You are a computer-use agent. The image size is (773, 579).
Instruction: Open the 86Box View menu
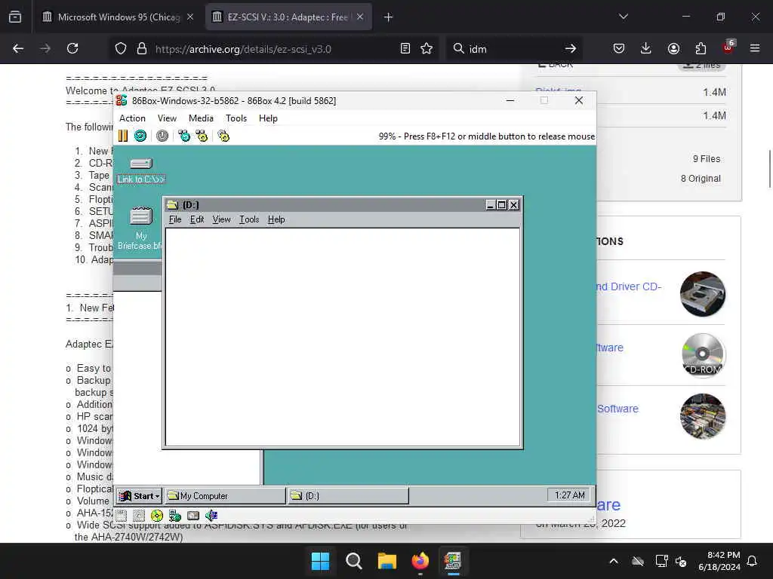[167, 118]
